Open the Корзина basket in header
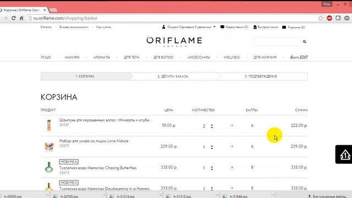Image resolution: width=352 pixels, height=198 pixels. point(294,27)
